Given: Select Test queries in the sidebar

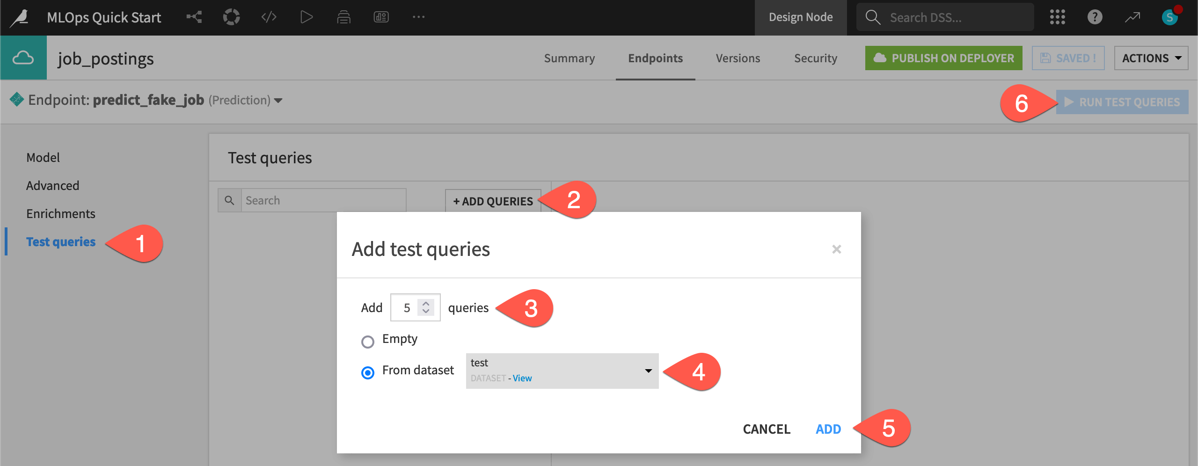Looking at the screenshot, I should pyautogui.click(x=61, y=242).
